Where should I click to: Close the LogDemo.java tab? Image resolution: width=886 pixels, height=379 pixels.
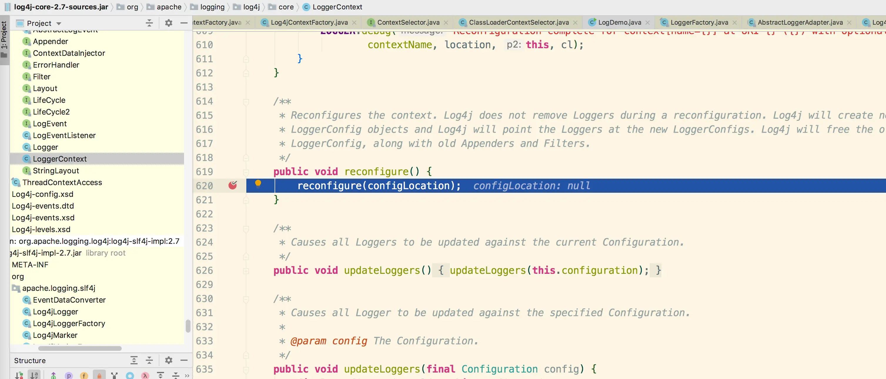[x=648, y=23]
